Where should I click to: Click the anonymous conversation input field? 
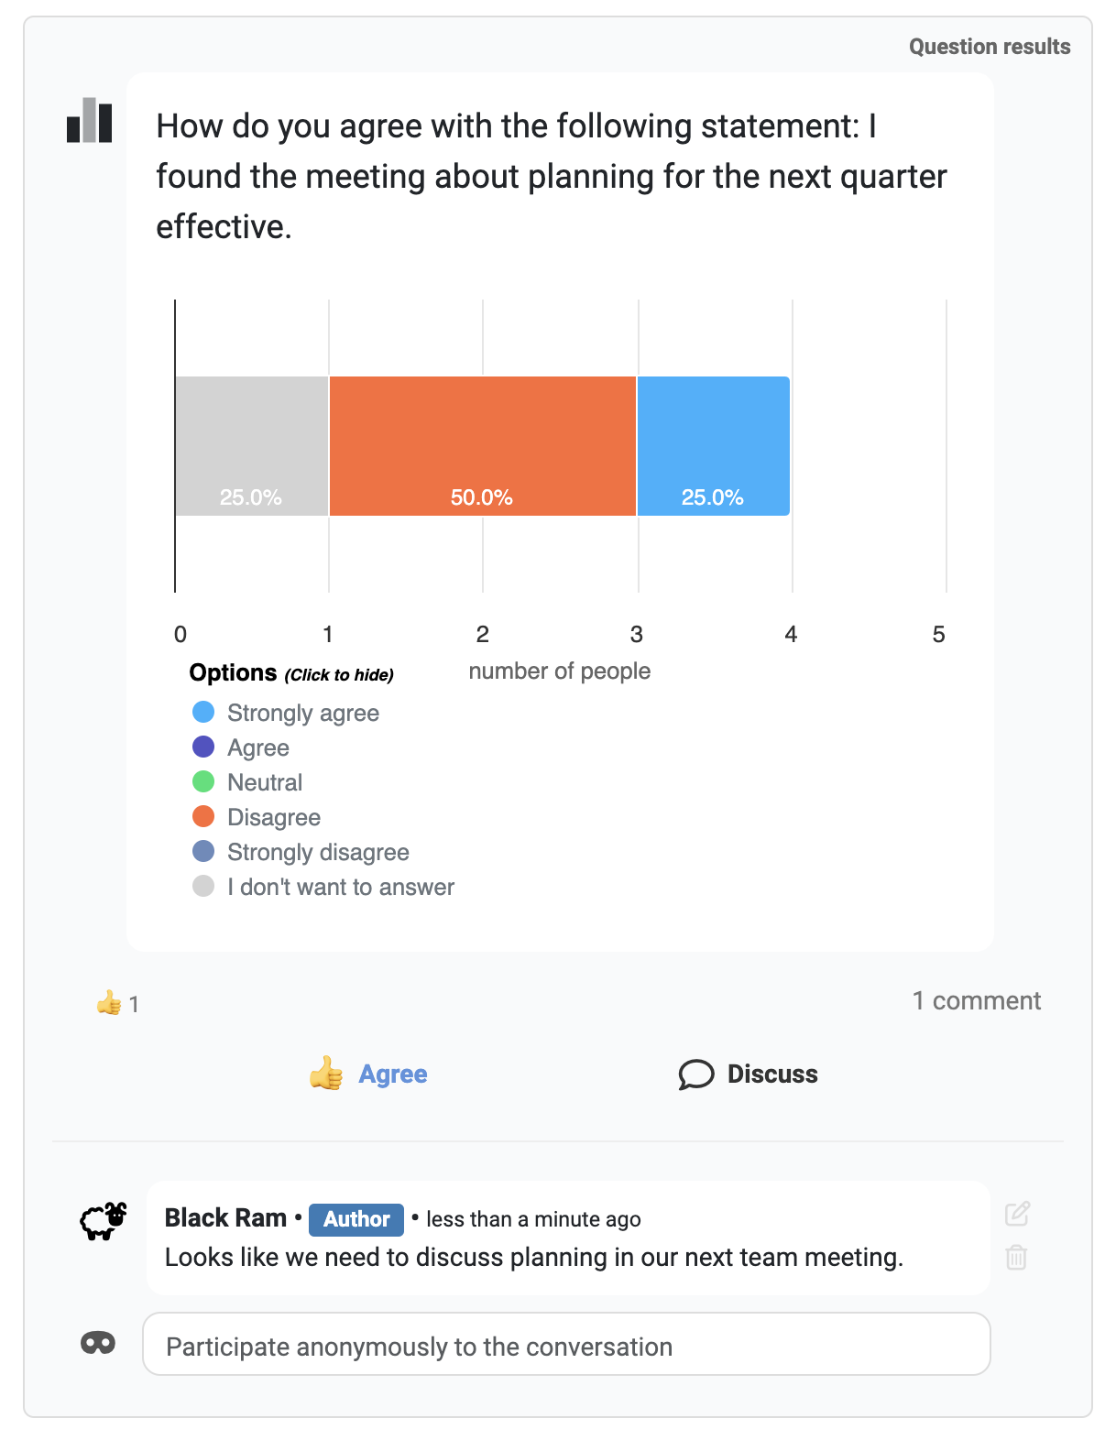pyautogui.click(x=566, y=1345)
